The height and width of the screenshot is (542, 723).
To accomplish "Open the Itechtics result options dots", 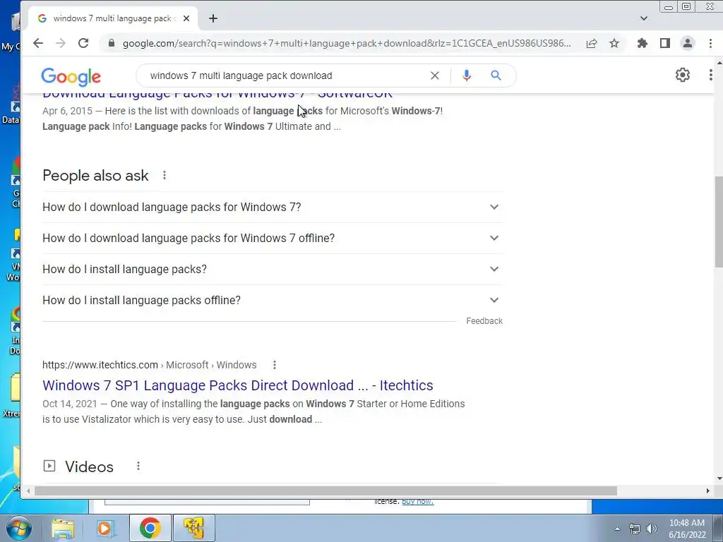I will click(275, 365).
